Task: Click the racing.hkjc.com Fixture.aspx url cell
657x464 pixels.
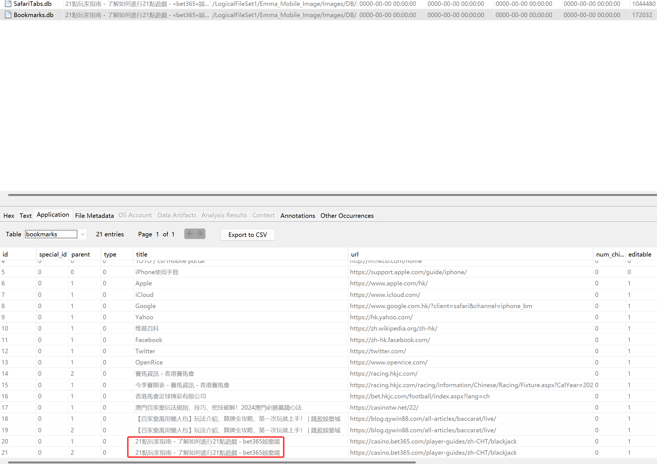Action: 471,385
